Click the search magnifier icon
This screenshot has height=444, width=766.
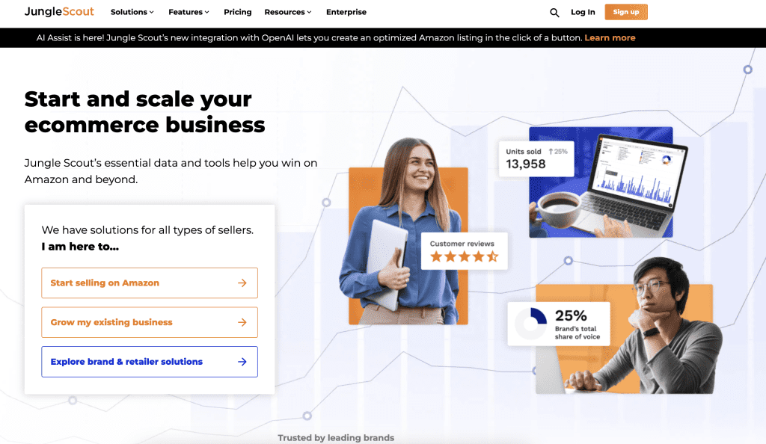554,13
